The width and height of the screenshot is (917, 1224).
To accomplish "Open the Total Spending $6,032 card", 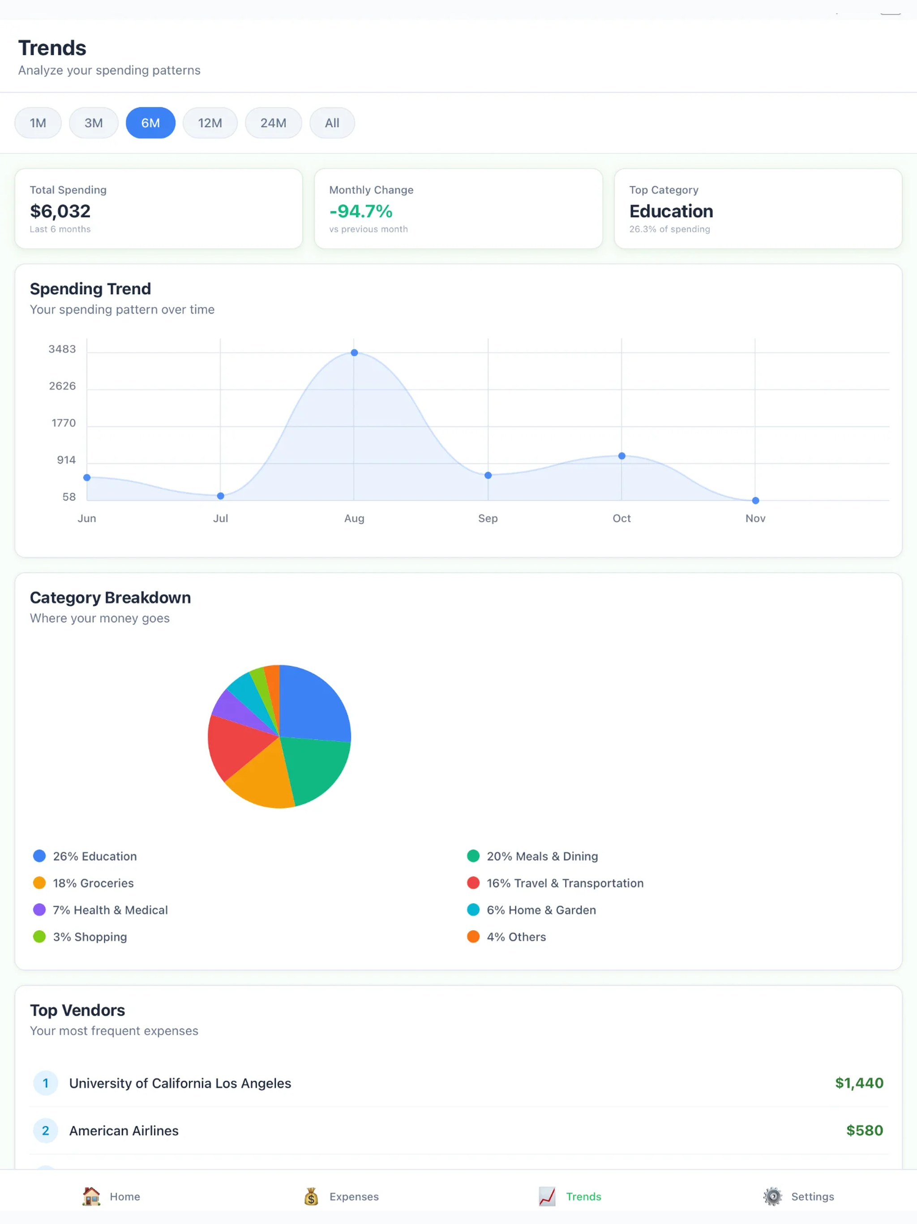I will click(x=159, y=209).
